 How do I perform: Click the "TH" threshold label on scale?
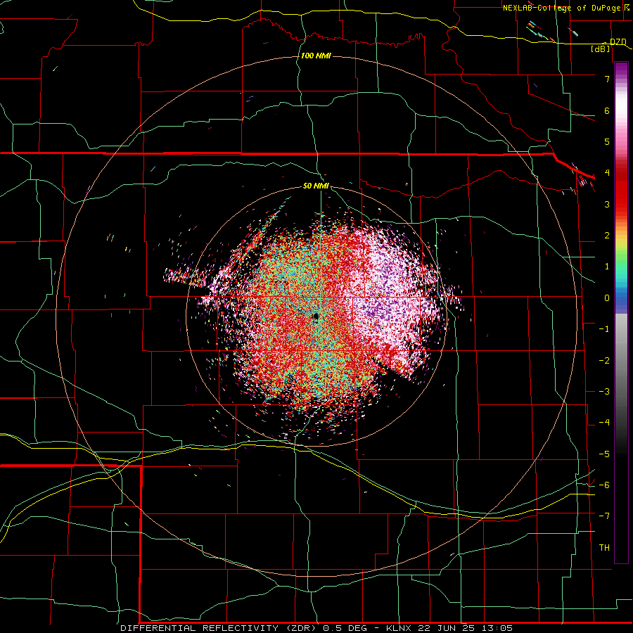604,548
